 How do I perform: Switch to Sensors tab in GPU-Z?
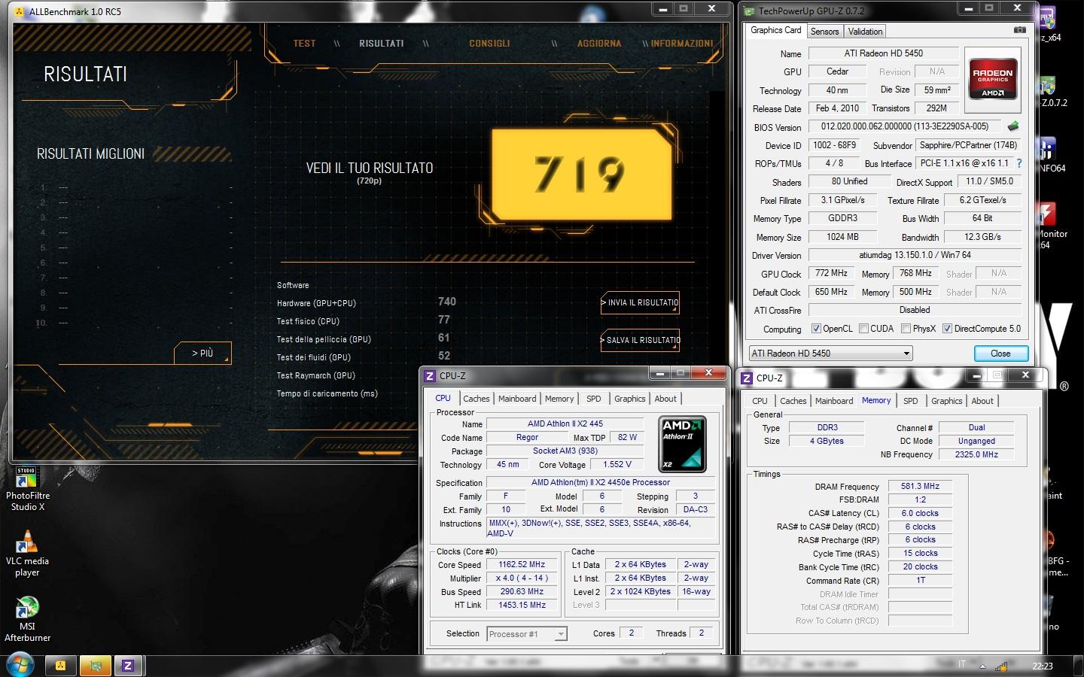[x=824, y=32]
